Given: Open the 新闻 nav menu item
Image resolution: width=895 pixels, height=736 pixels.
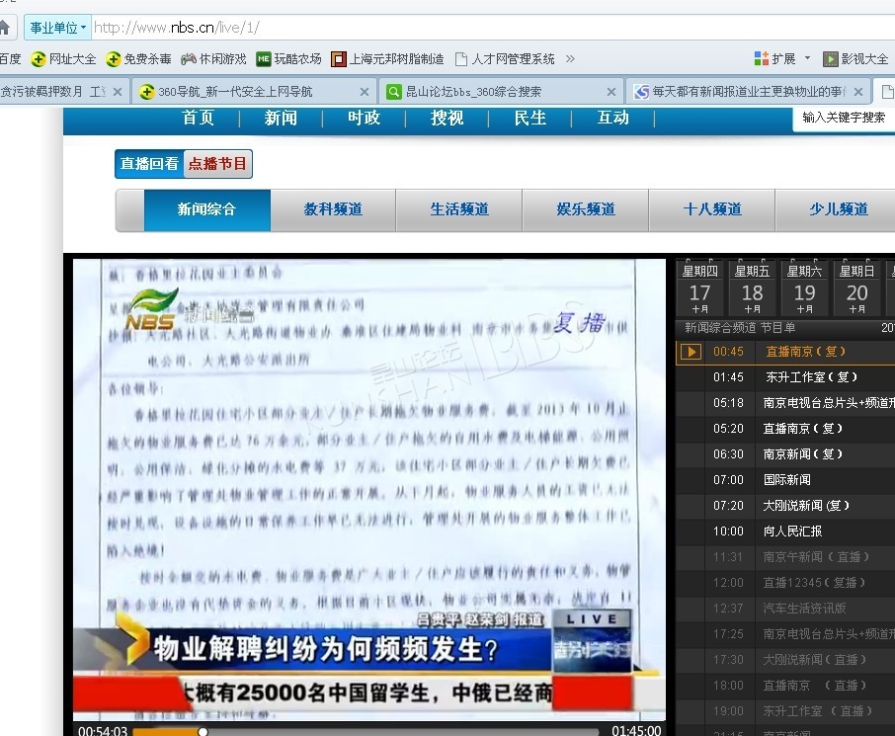Looking at the screenshot, I should coord(281,118).
